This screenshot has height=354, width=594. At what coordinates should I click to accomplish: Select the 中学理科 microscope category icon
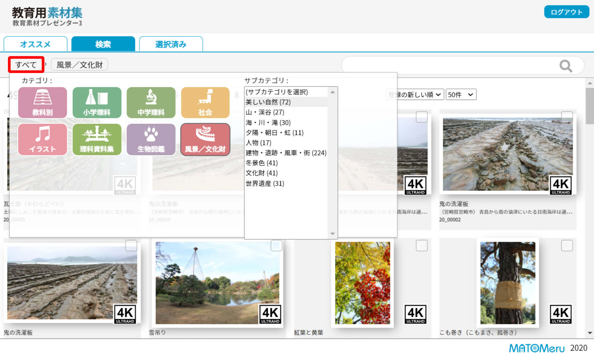point(151,103)
